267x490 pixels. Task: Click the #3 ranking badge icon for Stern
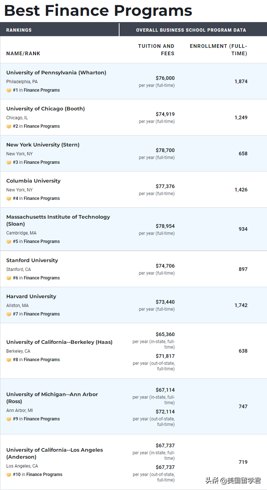pos(9,162)
